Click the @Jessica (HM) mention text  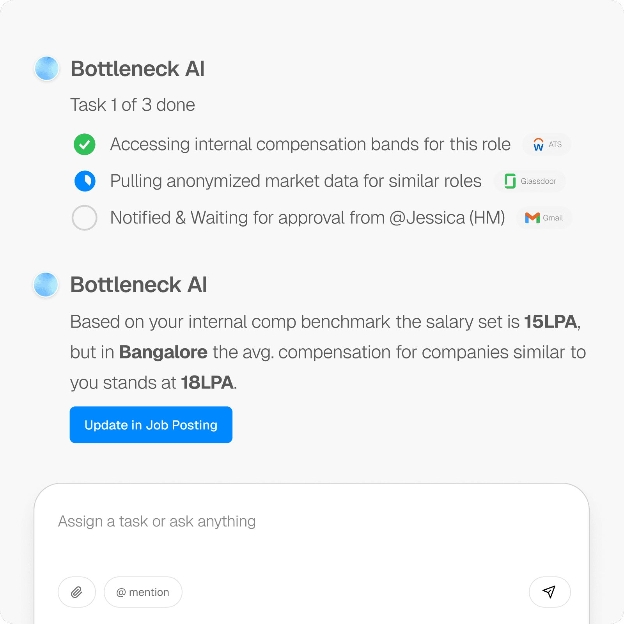tap(447, 218)
